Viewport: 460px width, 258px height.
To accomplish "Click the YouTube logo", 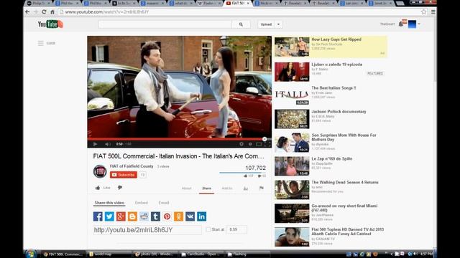I will click(50, 24).
